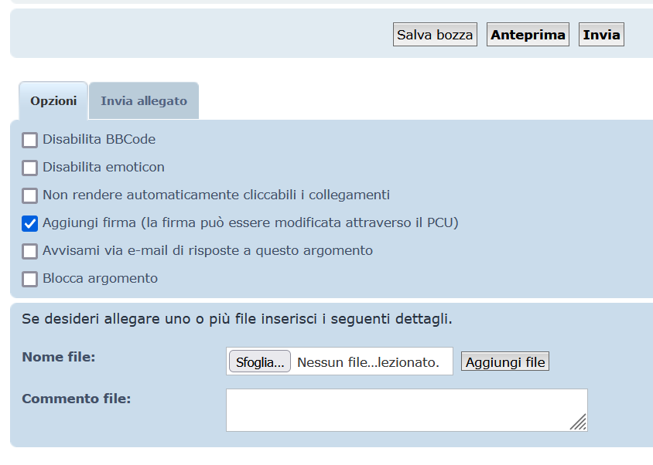This screenshot has height=465, width=653.
Task: Click the Aggiungi file button
Action: point(505,362)
